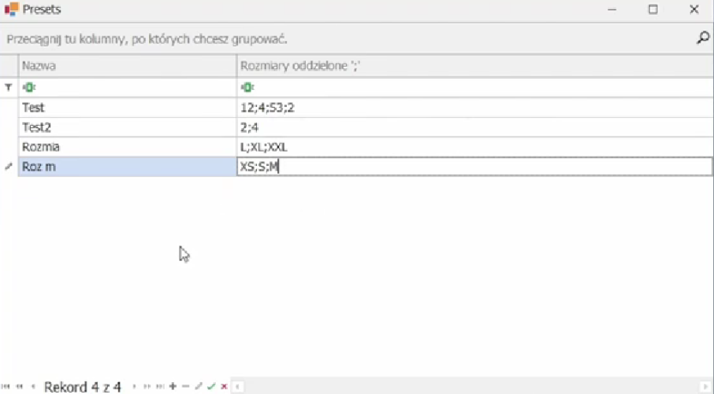Cancel edit with red X icon
The width and height of the screenshot is (714, 394).
(x=224, y=386)
